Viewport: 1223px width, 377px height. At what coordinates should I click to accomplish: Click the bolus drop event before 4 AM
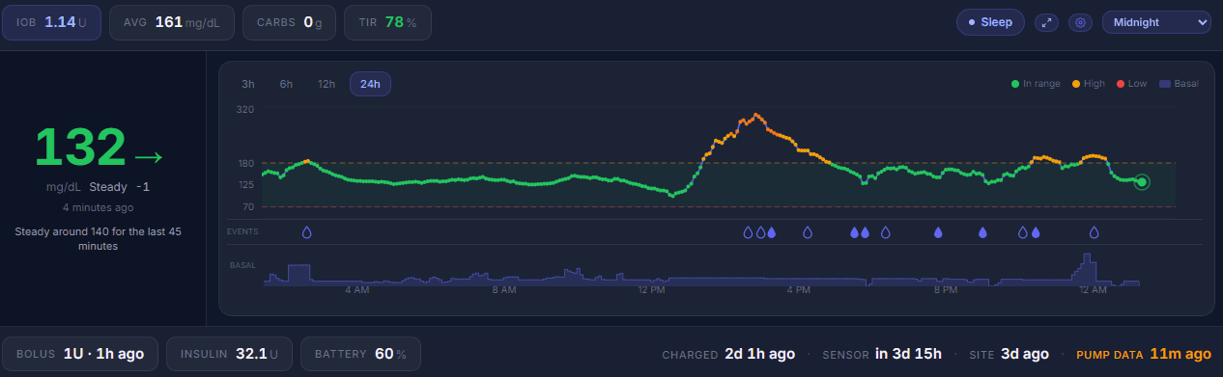[x=307, y=232]
